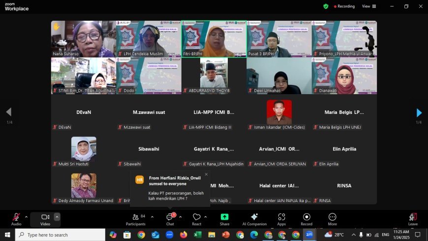The width and height of the screenshot is (428, 241).
Task: Select Nana Suharso video tile
Action: (x=84, y=39)
